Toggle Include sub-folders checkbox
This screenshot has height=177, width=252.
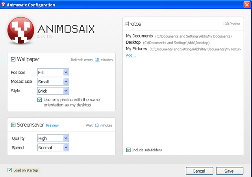128,150
